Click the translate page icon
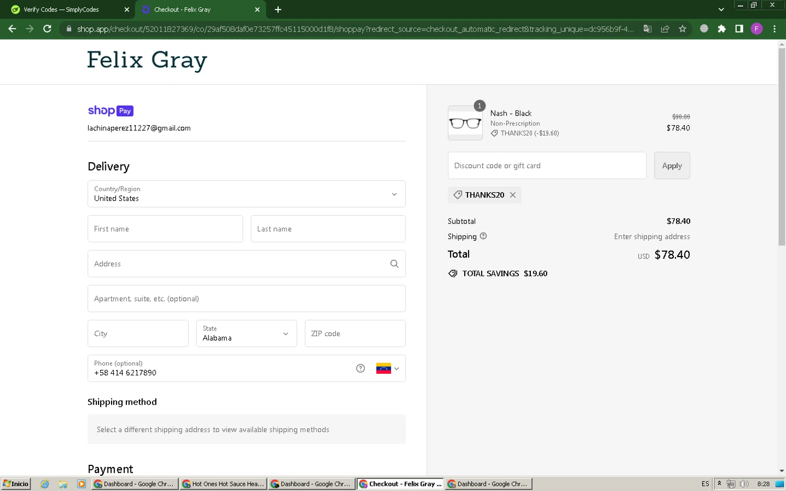 [648, 29]
